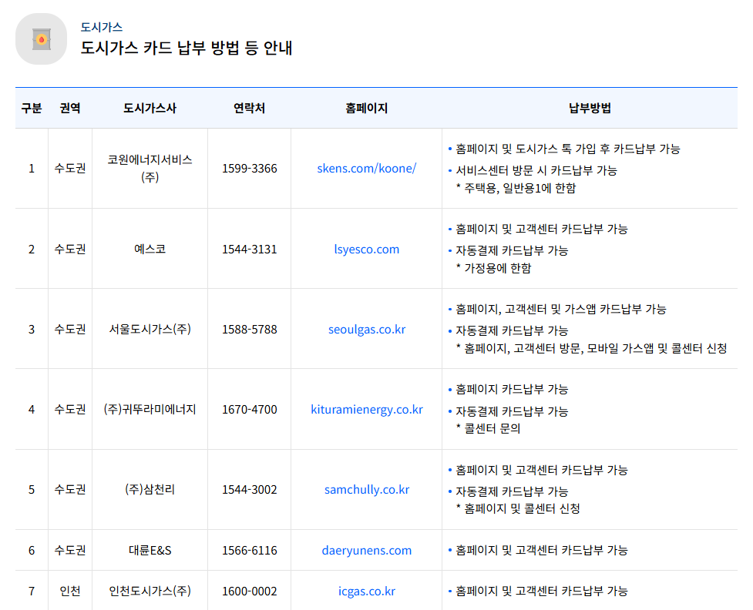The image size is (753, 610).
Task: Click the phone number 1544-3002
Action: click(249, 490)
